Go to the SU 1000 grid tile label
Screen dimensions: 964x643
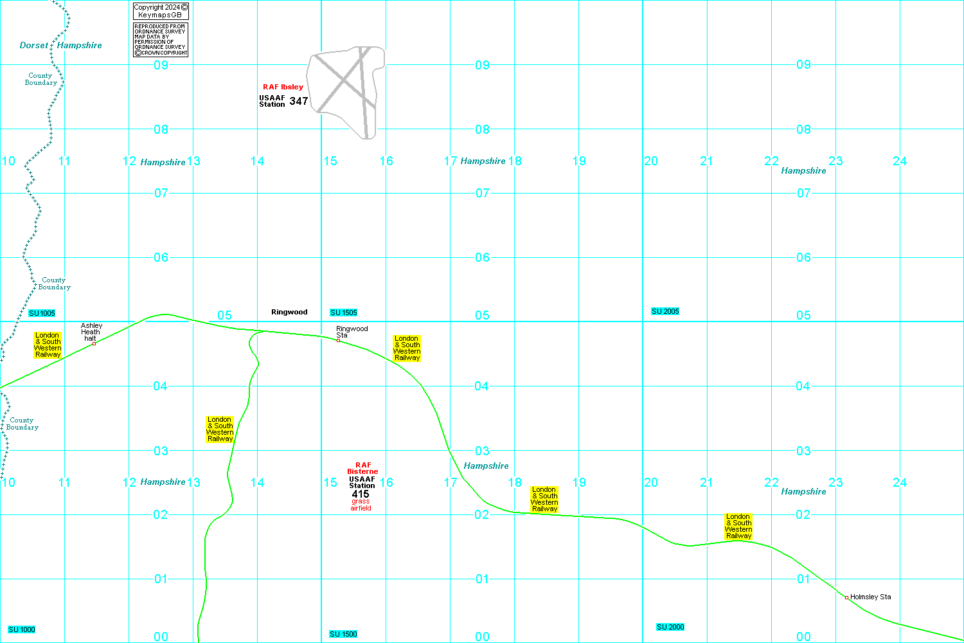tap(22, 629)
